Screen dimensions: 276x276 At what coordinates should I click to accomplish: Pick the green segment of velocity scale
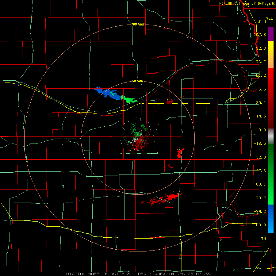(271, 174)
